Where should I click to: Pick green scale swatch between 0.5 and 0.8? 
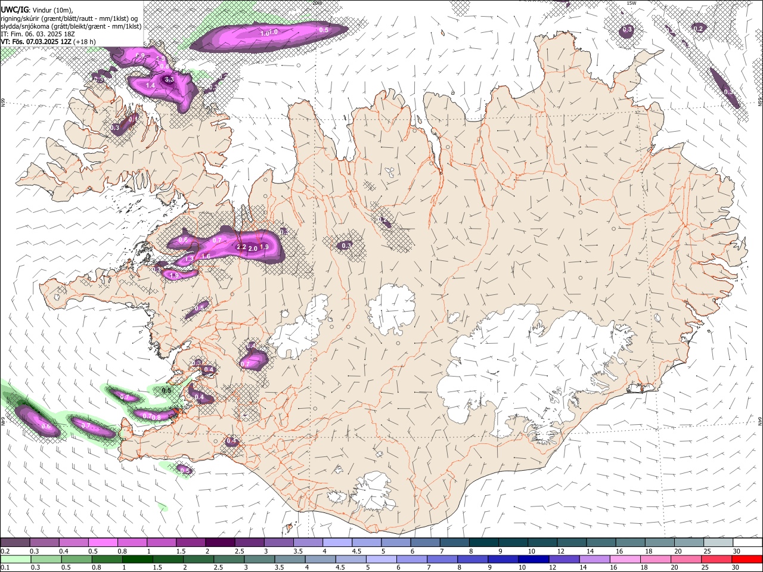(76, 559)
